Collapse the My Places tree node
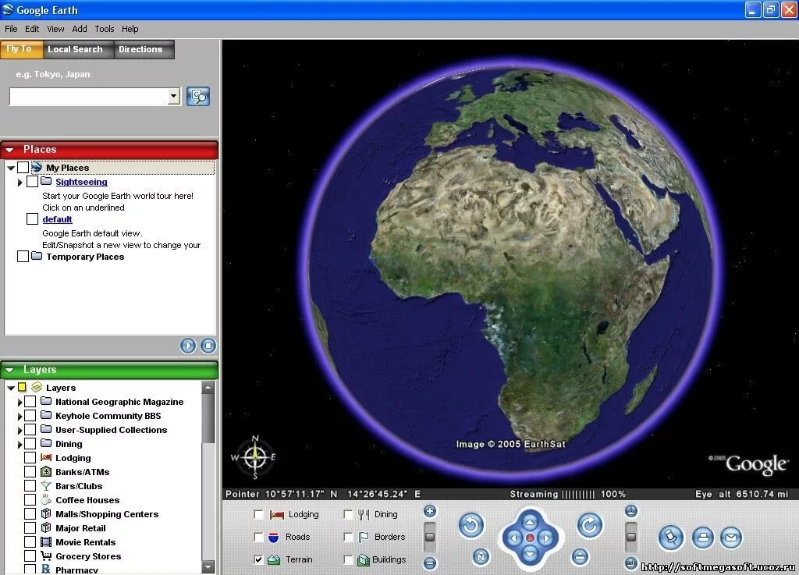Image resolution: width=799 pixels, height=575 pixels. 11,168
